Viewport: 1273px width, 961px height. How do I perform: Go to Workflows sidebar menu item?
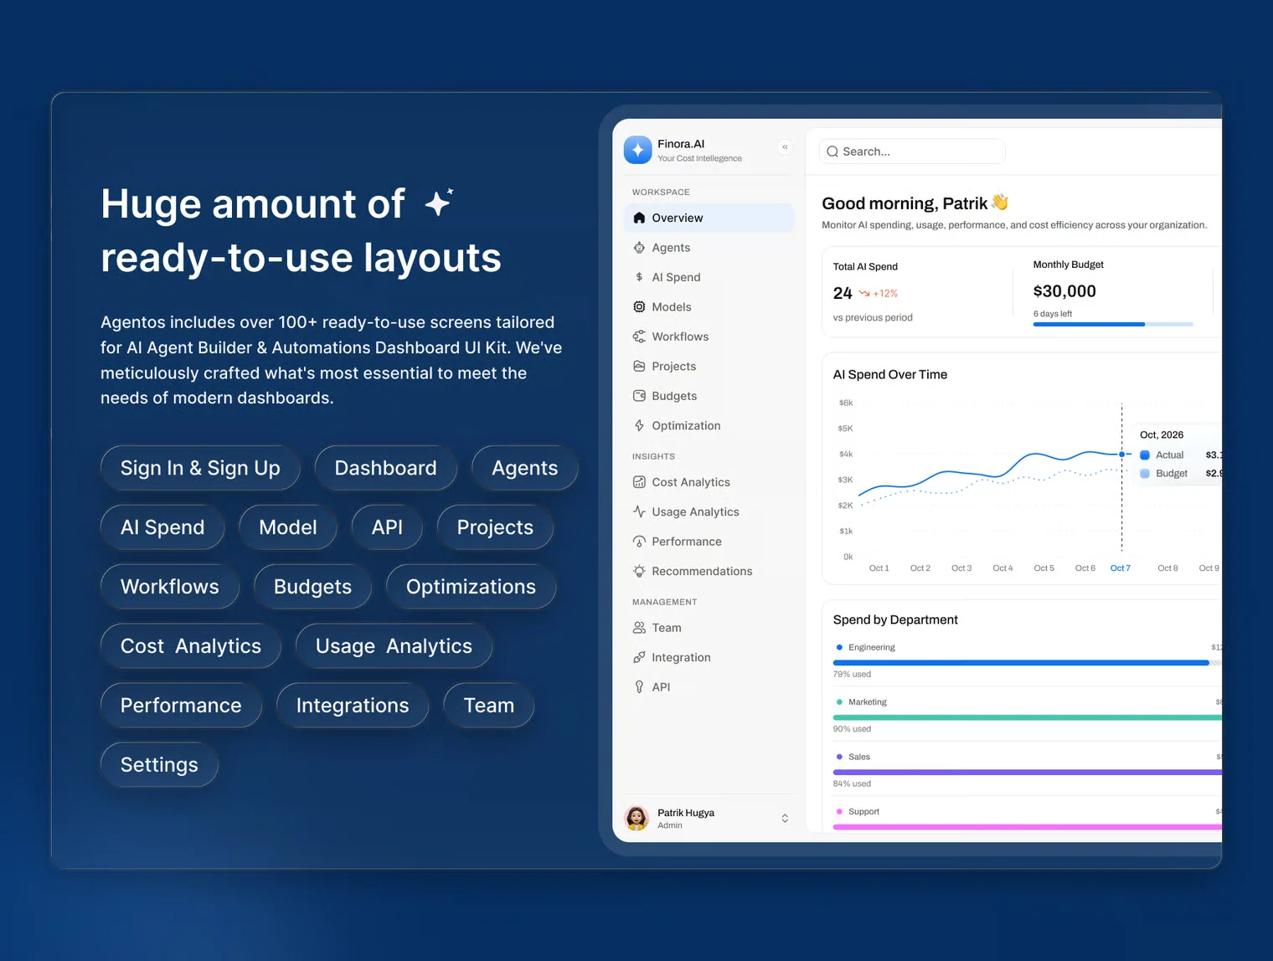coord(709,337)
